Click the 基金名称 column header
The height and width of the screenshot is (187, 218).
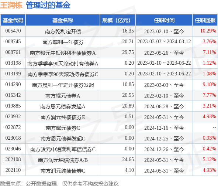[63, 20]
